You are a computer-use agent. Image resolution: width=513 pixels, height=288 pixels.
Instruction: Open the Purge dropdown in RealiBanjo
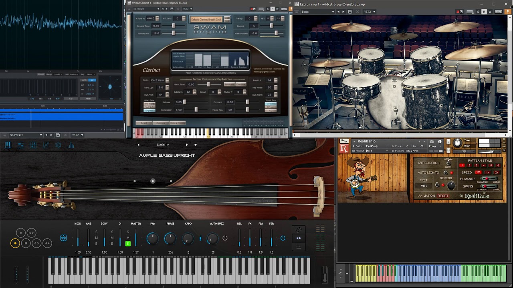click(x=434, y=146)
